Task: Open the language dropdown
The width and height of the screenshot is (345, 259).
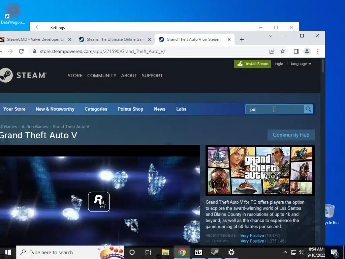Action: coord(301,64)
